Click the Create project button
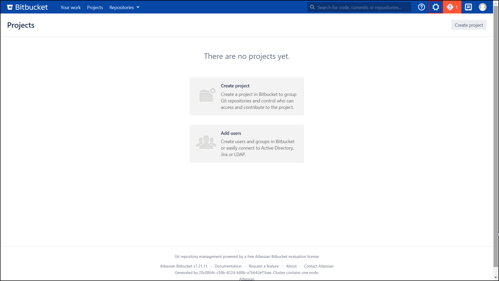The width and height of the screenshot is (499, 281). [x=469, y=25]
